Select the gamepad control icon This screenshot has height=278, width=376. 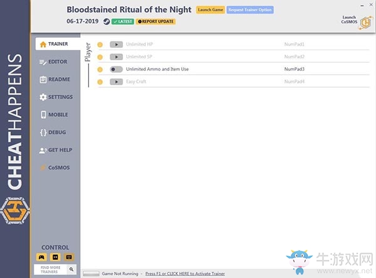[x=41, y=257]
